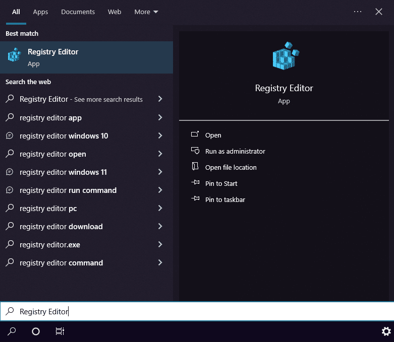Click the Open action icon
This screenshot has height=342, width=394.
click(195, 134)
